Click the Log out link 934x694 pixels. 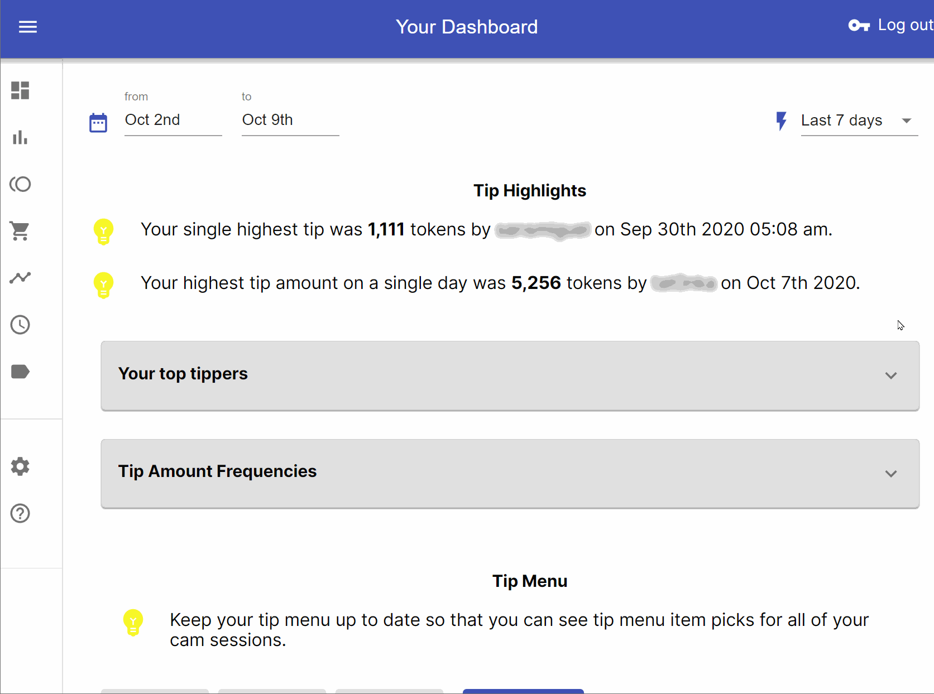[x=891, y=25]
